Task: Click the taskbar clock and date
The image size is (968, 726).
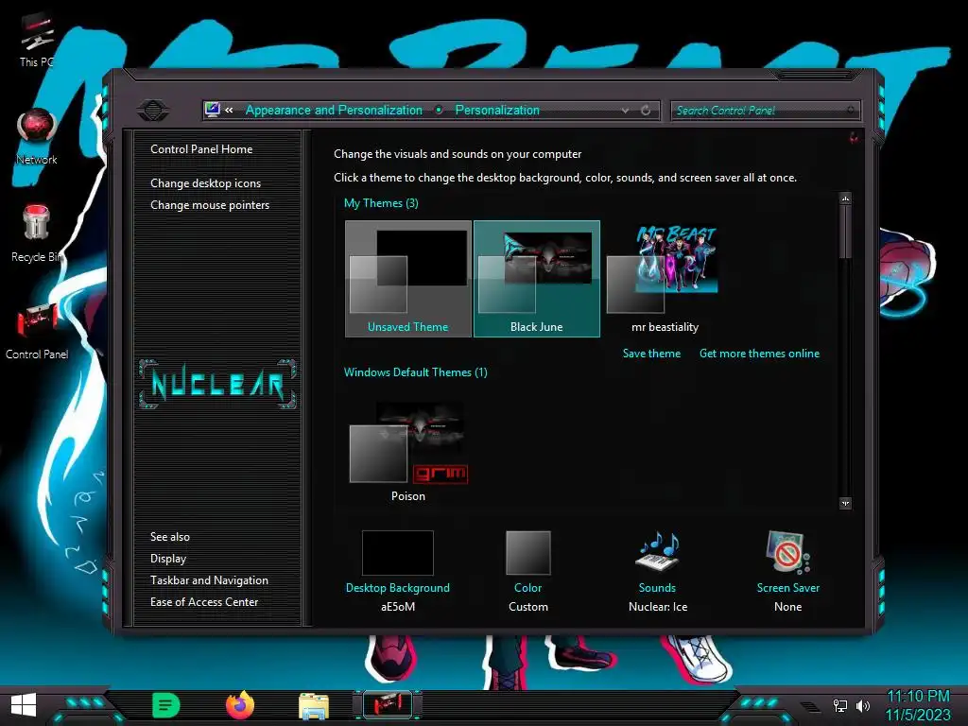Action: click(918, 705)
